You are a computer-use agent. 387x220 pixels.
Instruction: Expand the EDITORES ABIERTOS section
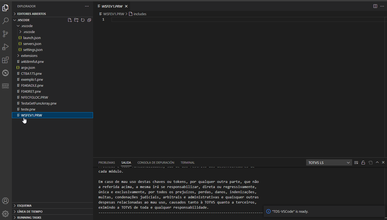coord(52,14)
